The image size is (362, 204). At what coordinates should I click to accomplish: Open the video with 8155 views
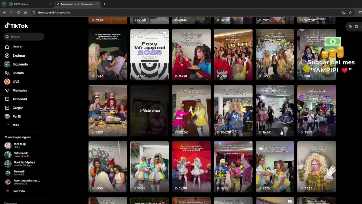[x=108, y=167]
